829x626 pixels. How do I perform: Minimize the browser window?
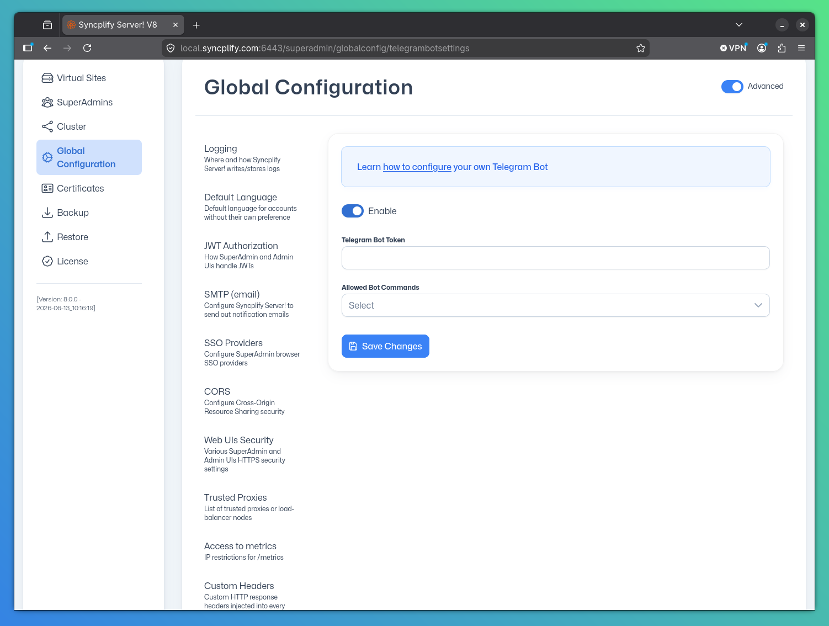[x=782, y=25]
